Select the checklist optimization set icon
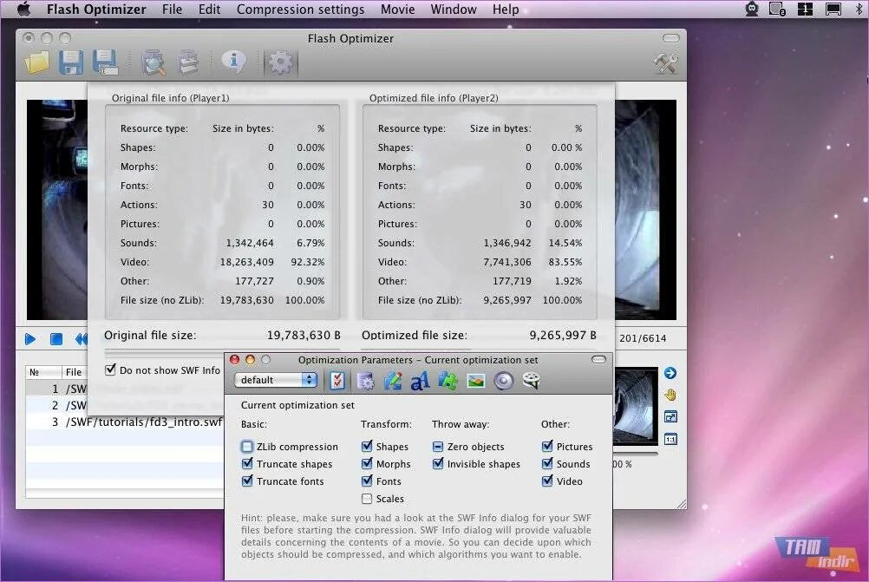Screen dimensions: 869x582 click(337, 380)
